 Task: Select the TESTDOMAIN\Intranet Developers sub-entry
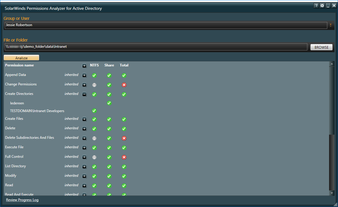(x=37, y=111)
